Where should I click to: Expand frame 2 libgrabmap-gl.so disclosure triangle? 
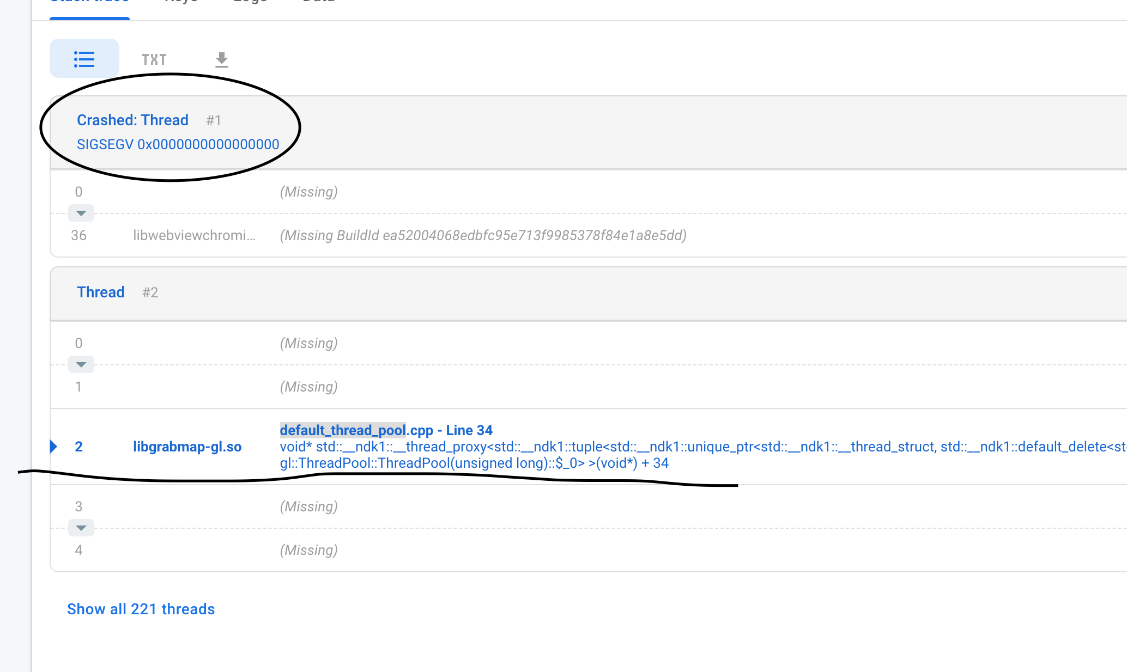pos(53,447)
